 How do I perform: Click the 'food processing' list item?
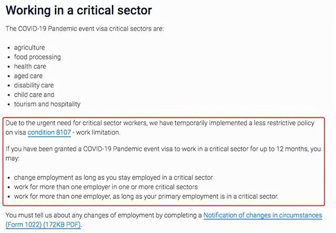pyautogui.click(x=37, y=57)
